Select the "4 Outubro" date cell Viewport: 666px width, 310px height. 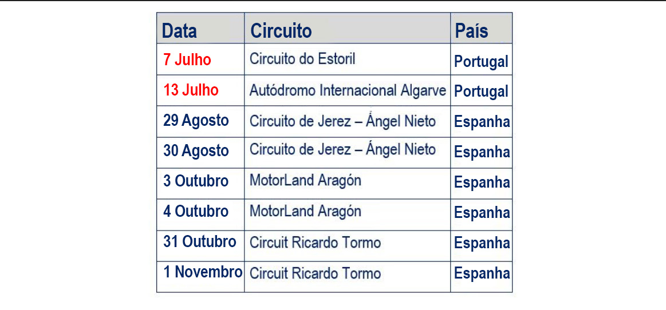tap(196, 212)
